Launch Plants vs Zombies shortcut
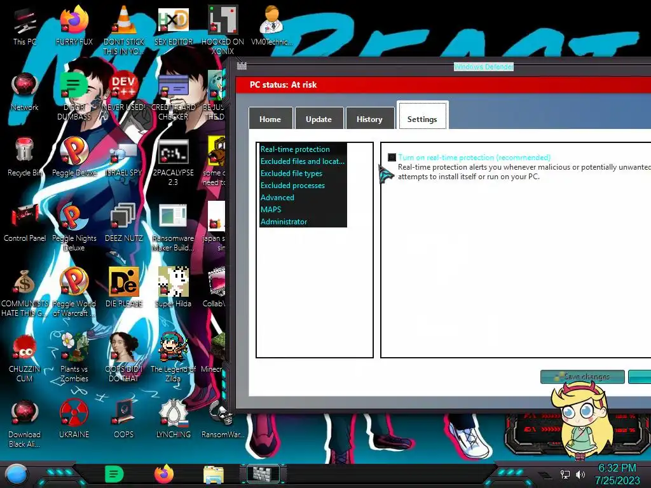 tap(74, 358)
